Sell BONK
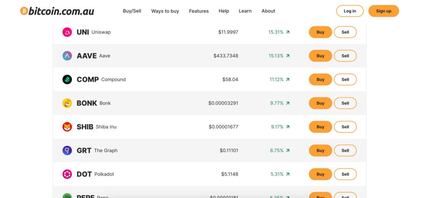 tap(345, 103)
